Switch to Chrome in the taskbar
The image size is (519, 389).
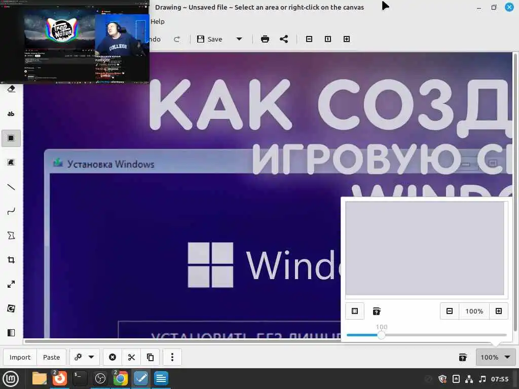(121, 378)
